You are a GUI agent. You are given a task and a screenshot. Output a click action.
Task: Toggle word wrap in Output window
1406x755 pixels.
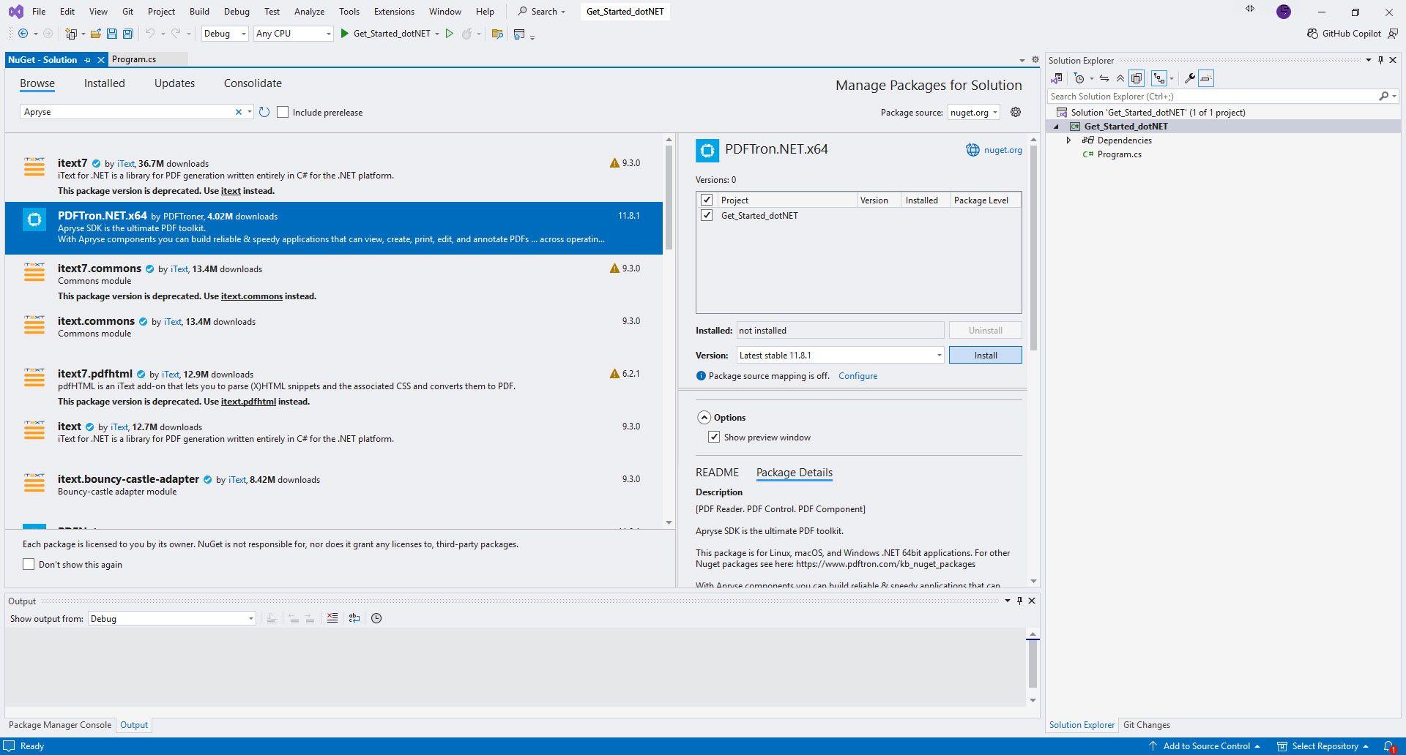[354, 618]
